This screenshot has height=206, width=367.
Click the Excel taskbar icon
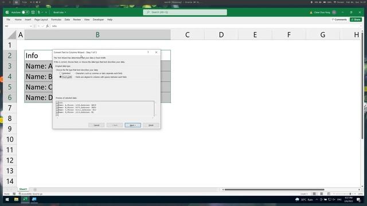25,200
